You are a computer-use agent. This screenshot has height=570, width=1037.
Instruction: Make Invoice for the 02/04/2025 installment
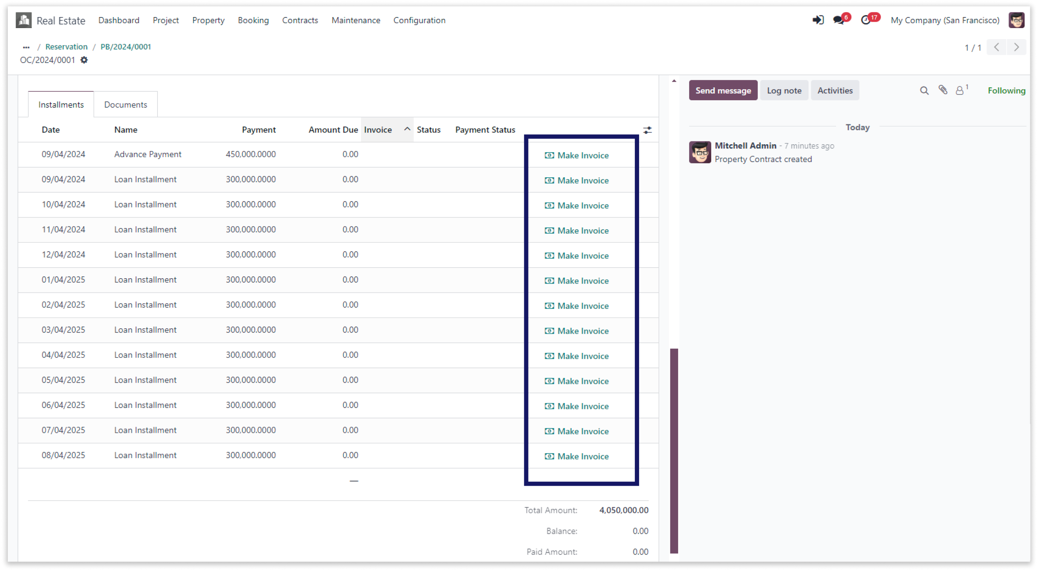click(x=576, y=306)
